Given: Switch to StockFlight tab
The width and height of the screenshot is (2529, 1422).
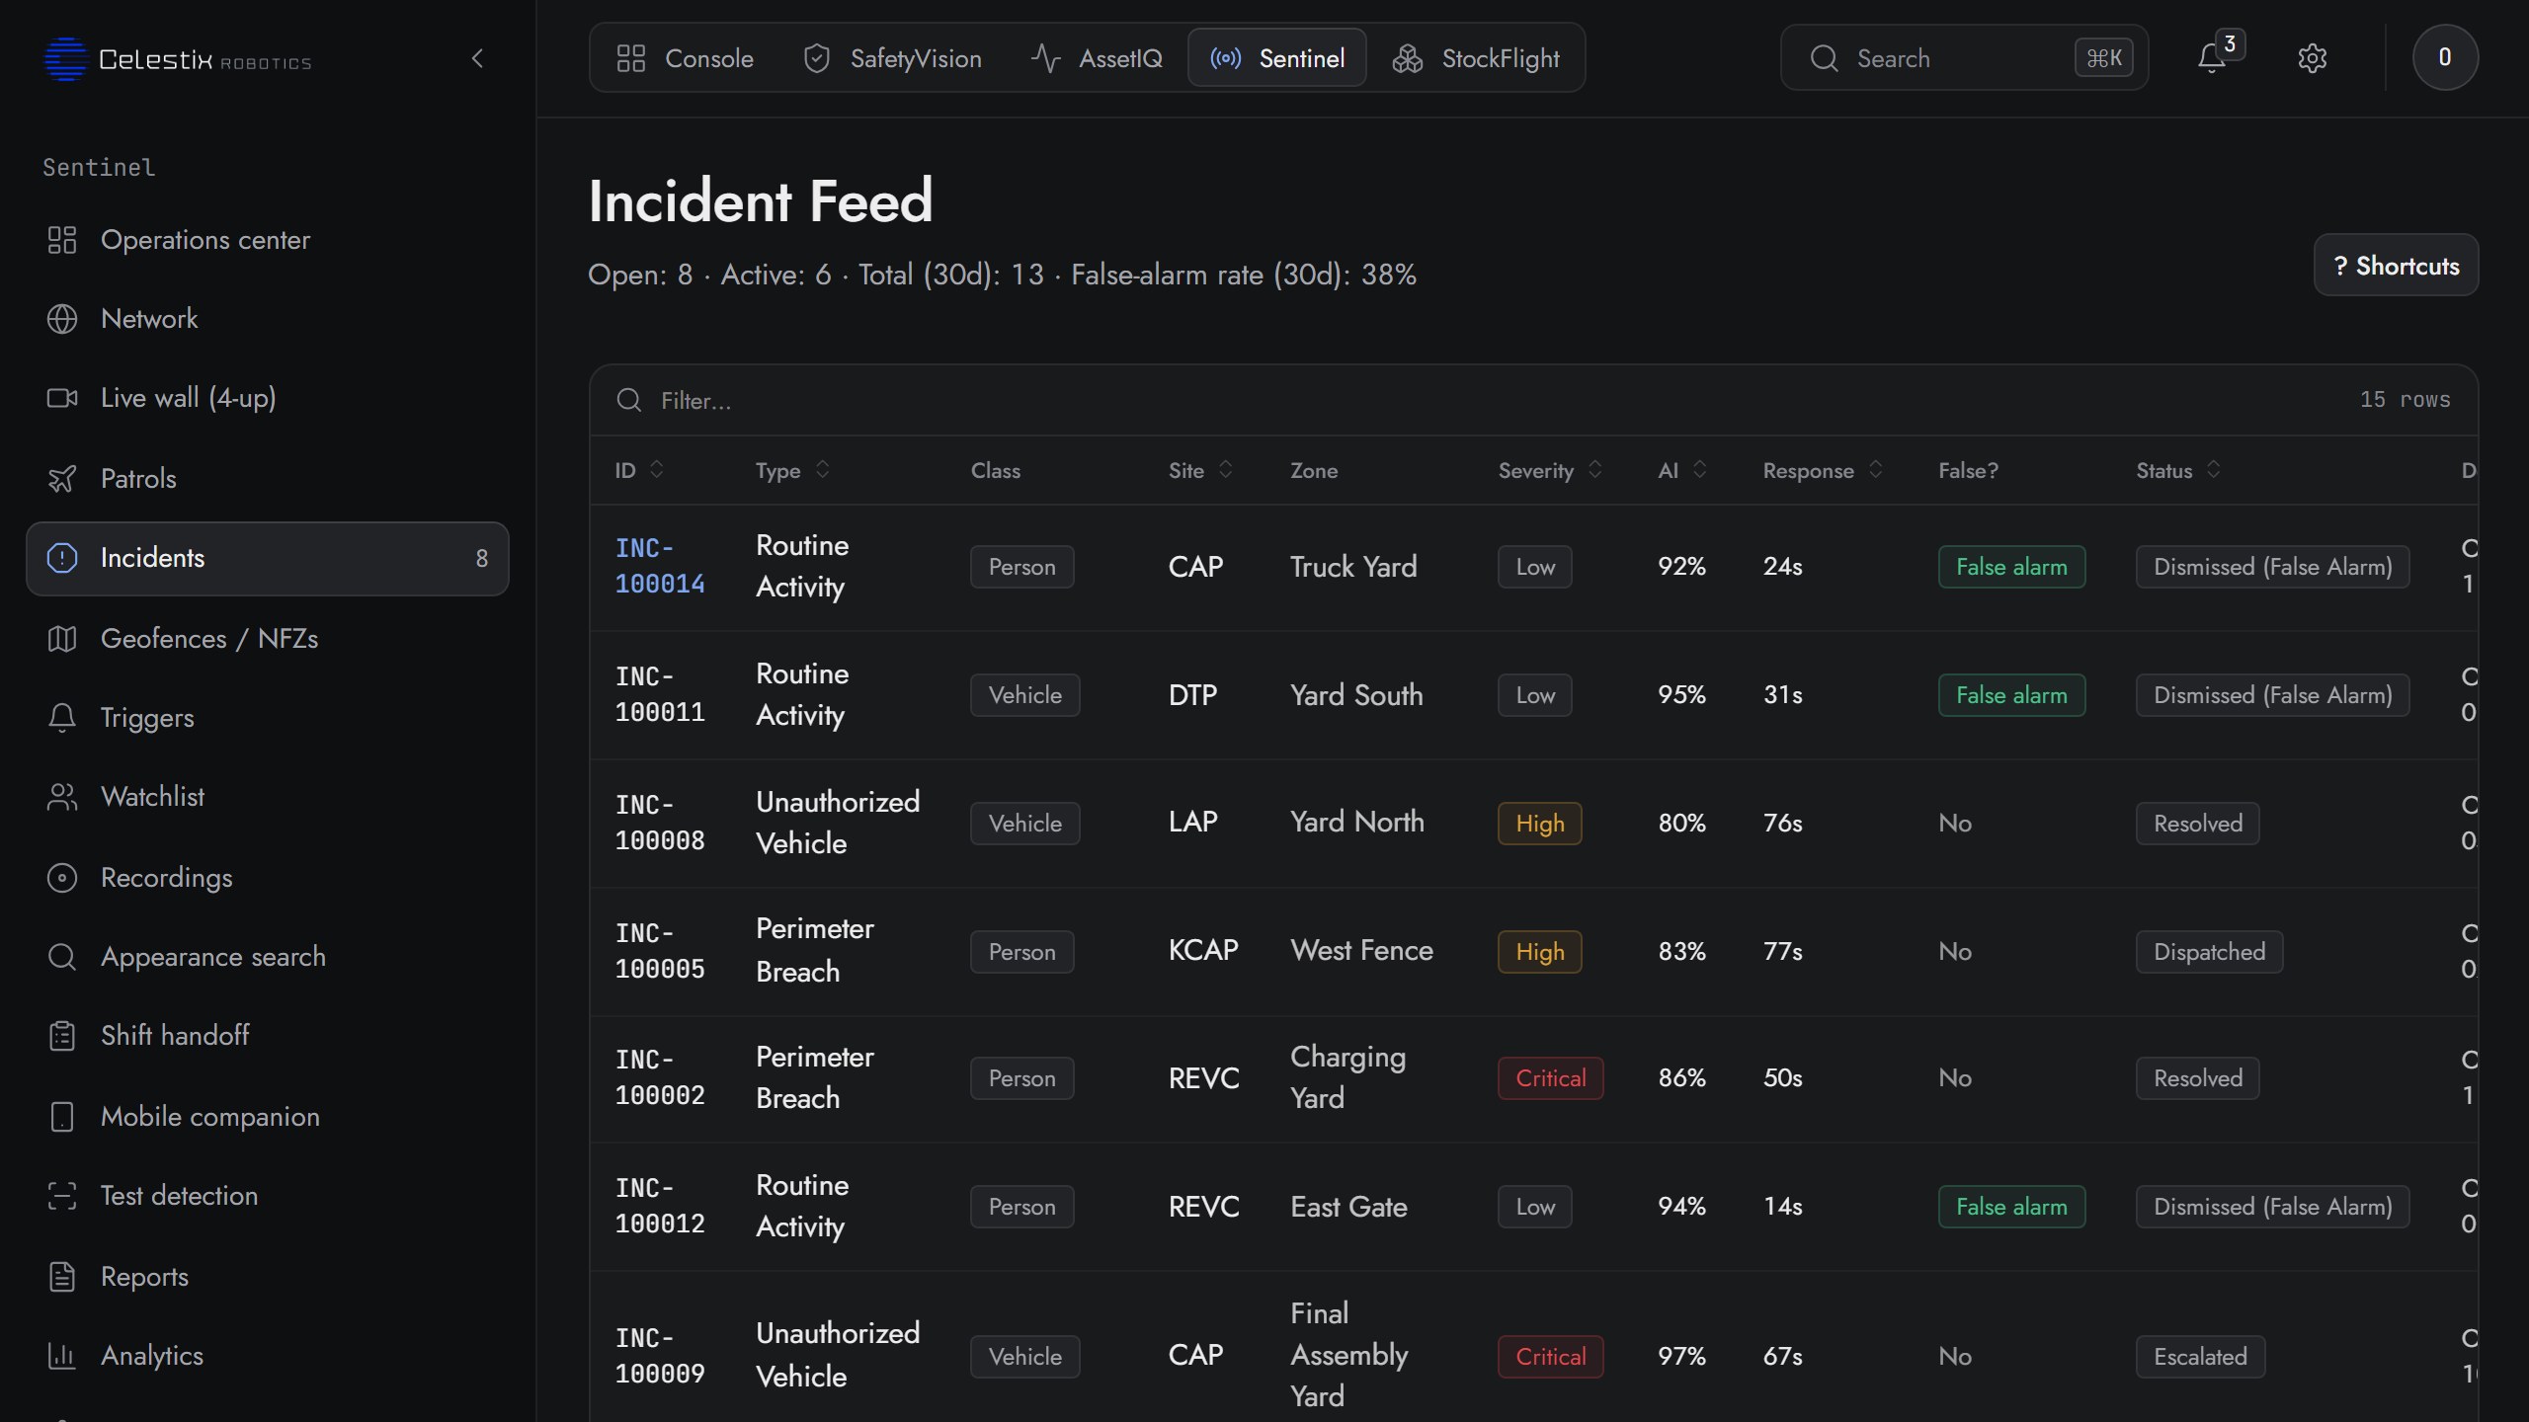Looking at the screenshot, I should pyautogui.click(x=1476, y=58).
